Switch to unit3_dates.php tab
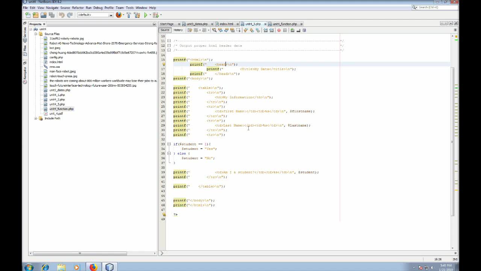Viewport: 481px width, 271px height. (x=197, y=24)
